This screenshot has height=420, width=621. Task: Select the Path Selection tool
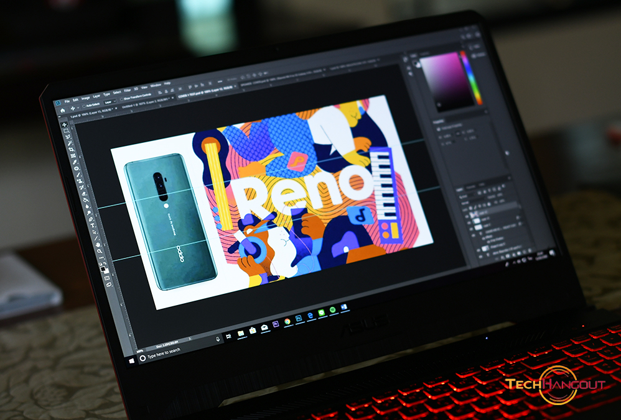coord(94,232)
